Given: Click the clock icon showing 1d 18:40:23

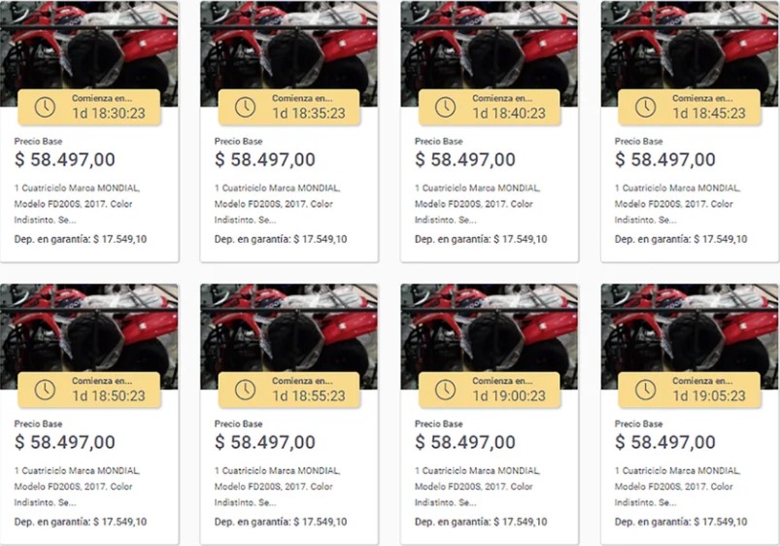Looking at the screenshot, I should click(x=445, y=107).
